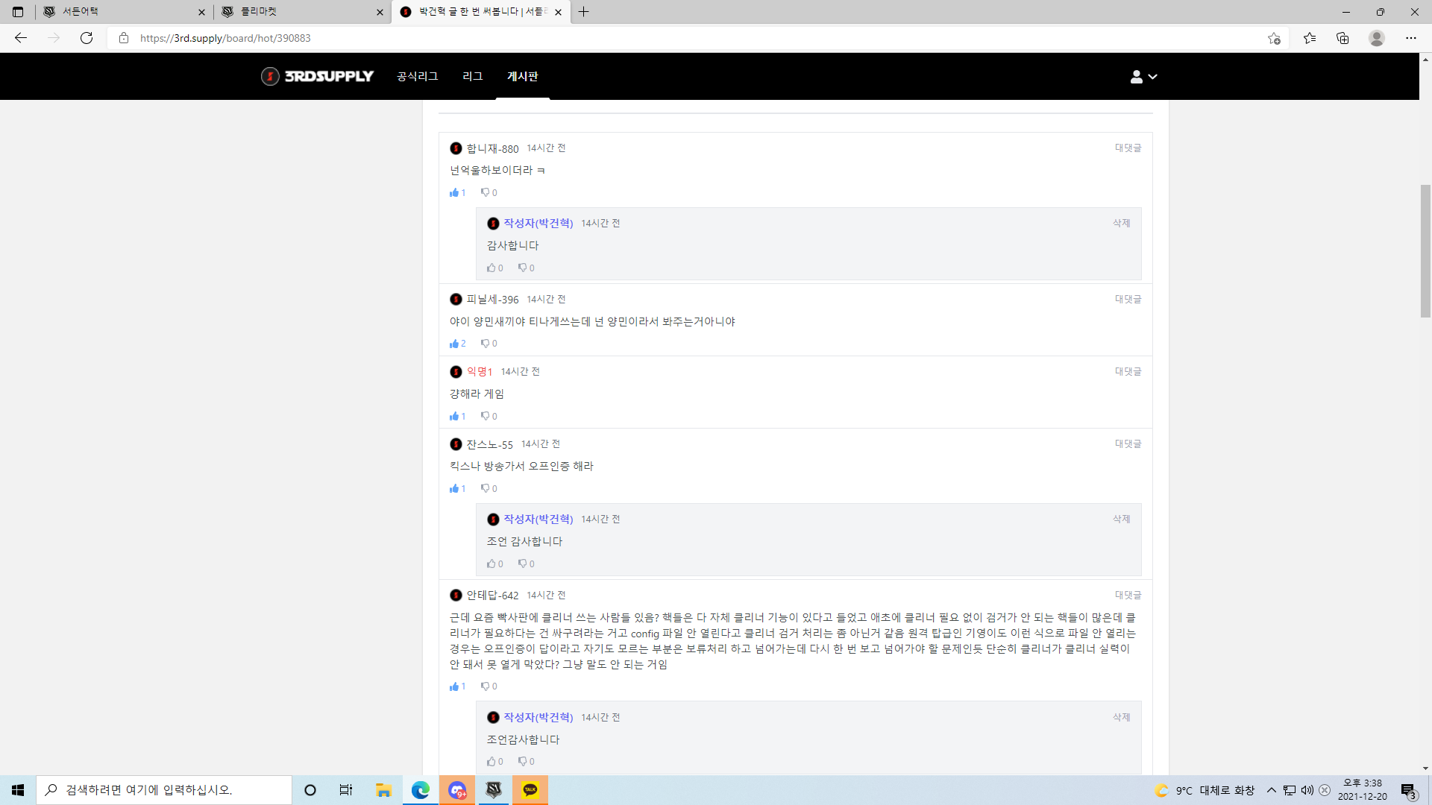The width and height of the screenshot is (1432, 805).
Task: Open the user account dropdown
Action: pyautogui.click(x=1143, y=77)
